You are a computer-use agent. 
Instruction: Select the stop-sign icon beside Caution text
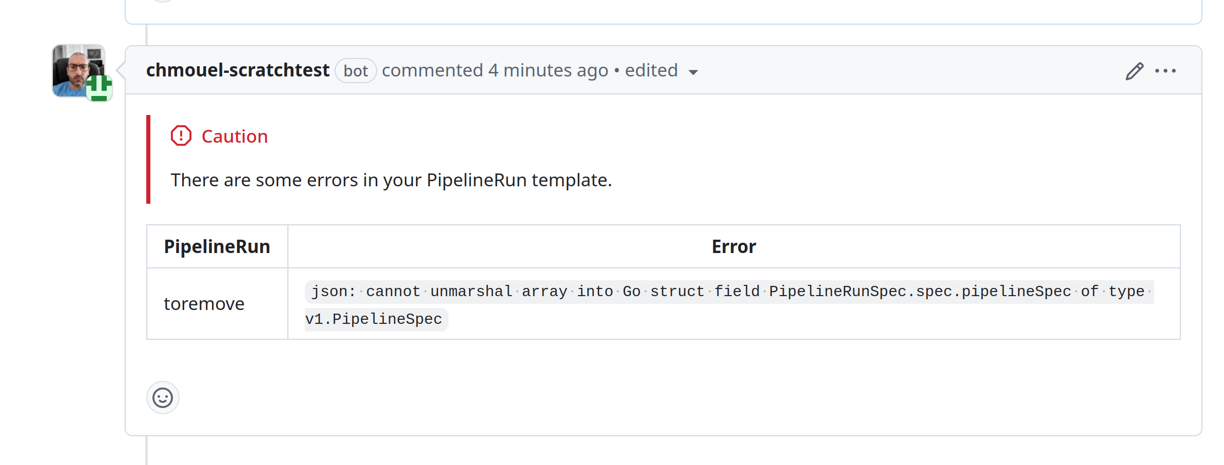181,135
